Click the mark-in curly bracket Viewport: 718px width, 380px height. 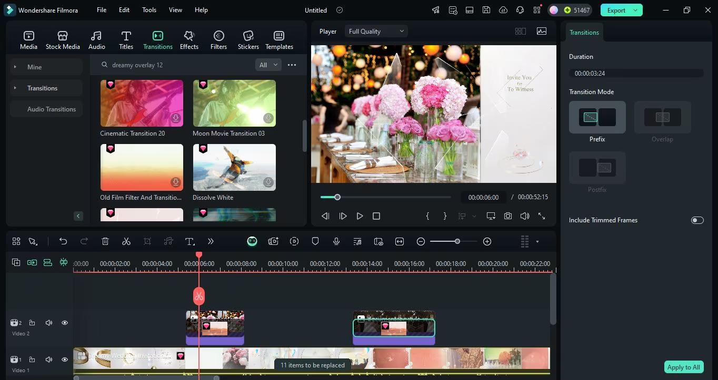tap(428, 216)
